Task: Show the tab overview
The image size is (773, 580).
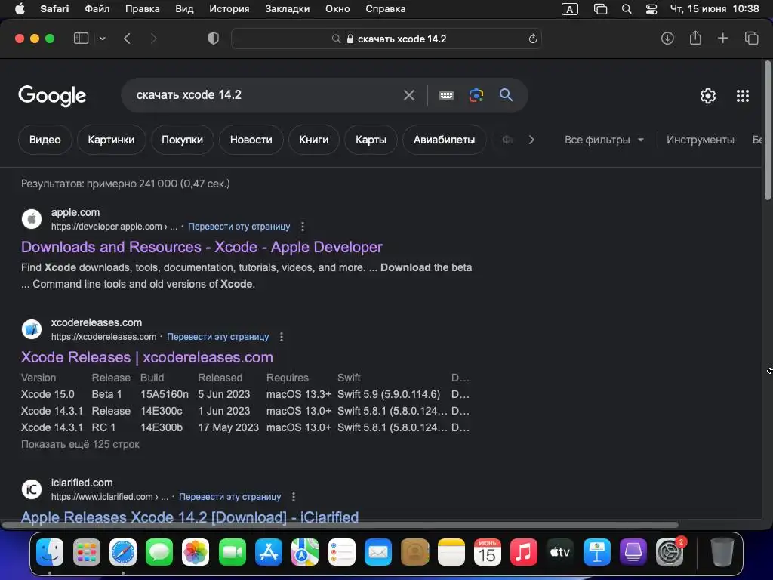Action: pos(751,39)
